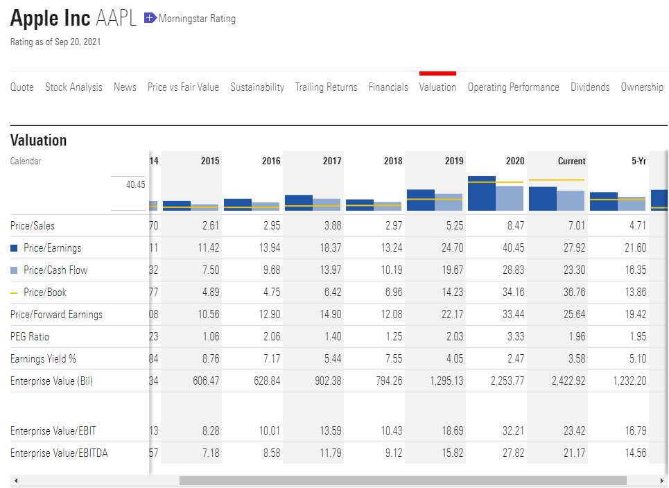Select the Sustainability tab
The height and width of the screenshot is (488, 669).
(257, 87)
